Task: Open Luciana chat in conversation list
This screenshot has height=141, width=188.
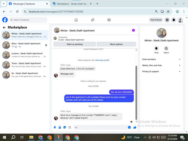Action: coord(25,55)
